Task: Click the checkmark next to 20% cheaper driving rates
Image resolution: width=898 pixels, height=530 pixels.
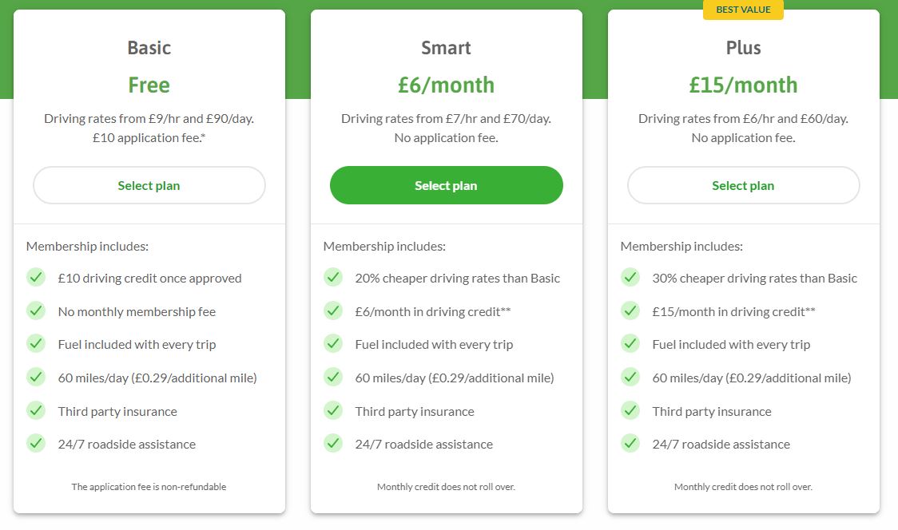Action: click(x=333, y=278)
